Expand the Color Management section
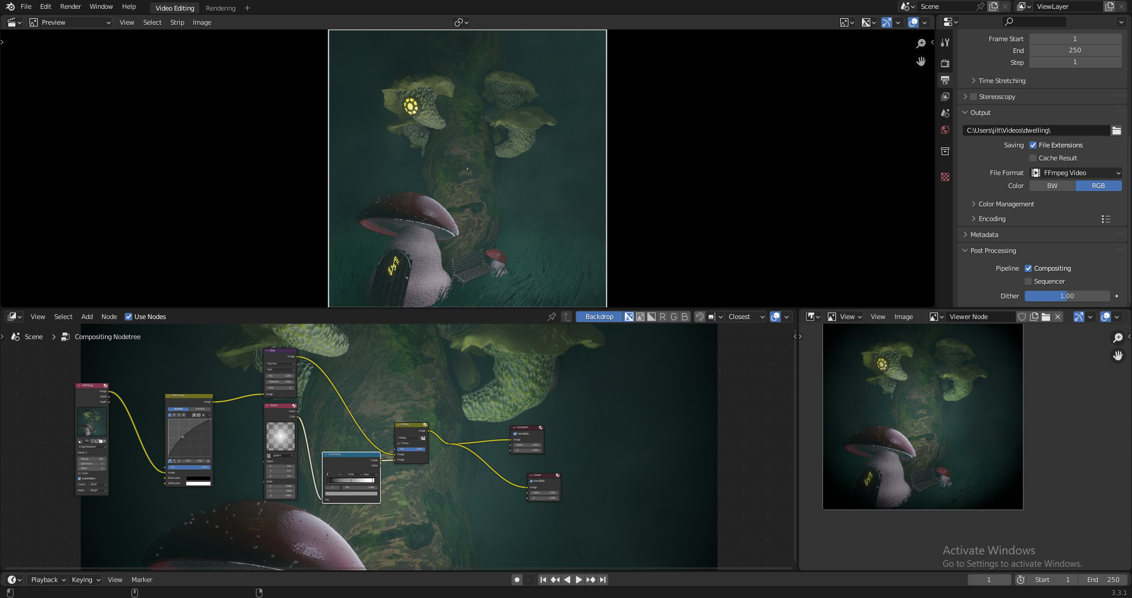 pyautogui.click(x=1006, y=204)
